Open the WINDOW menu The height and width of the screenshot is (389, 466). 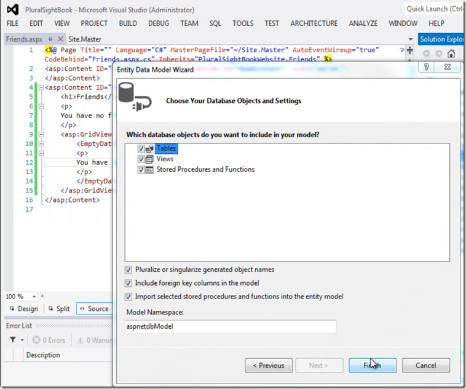coord(403,23)
